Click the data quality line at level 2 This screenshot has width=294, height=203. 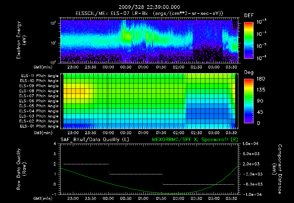tap(86, 164)
